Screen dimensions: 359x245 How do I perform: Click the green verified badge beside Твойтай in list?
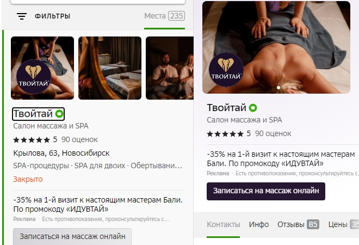tap(59, 114)
